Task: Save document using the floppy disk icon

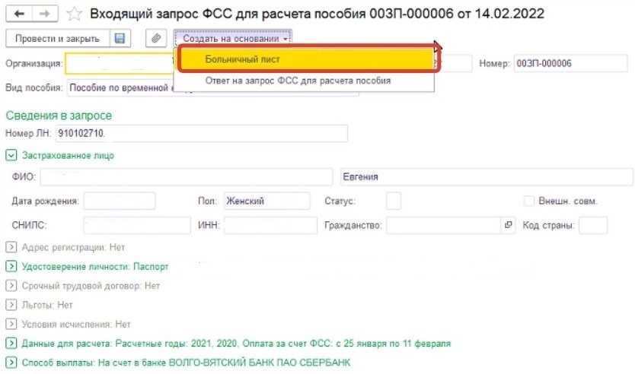Action: 120,38
